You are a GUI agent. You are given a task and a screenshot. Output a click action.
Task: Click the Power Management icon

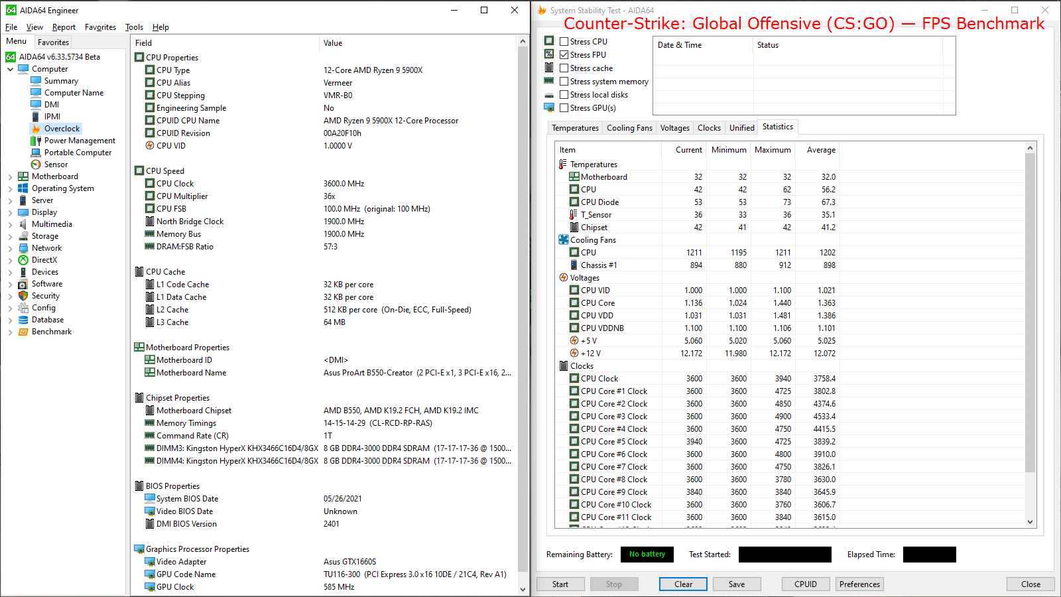point(36,141)
